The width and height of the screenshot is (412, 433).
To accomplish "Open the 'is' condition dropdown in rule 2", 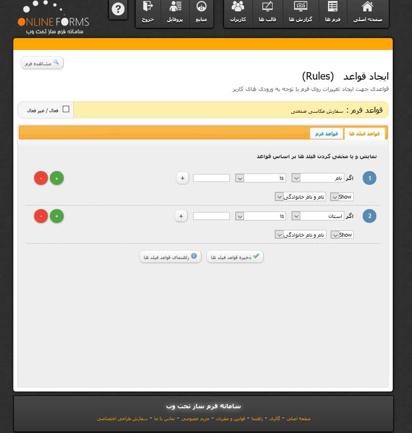I will click(261, 216).
